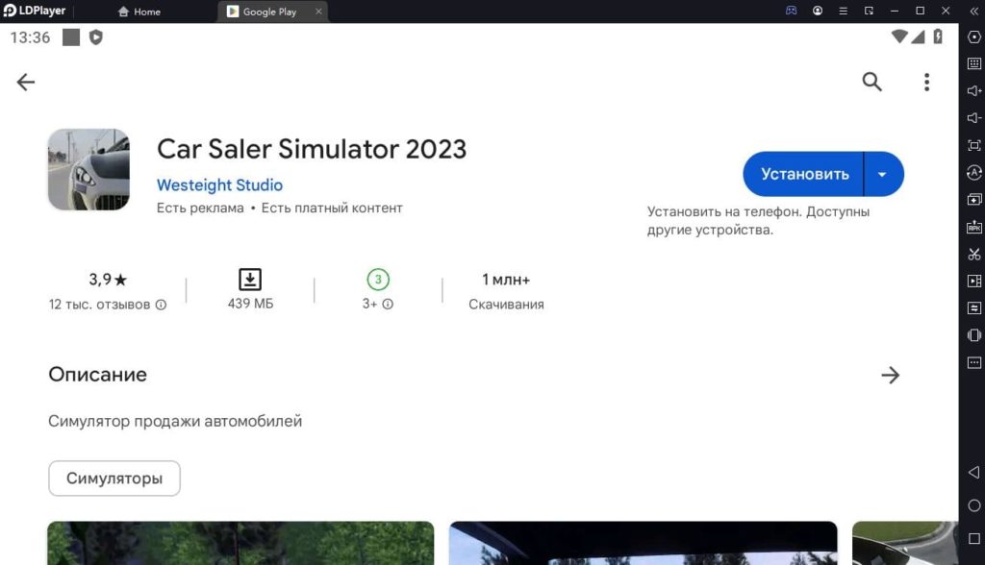Open Google Play search
The width and height of the screenshot is (985, 565).
point(871,82)
